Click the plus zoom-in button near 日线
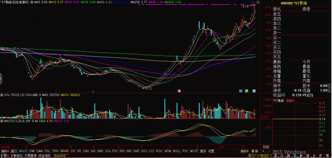 pos(263,151)
